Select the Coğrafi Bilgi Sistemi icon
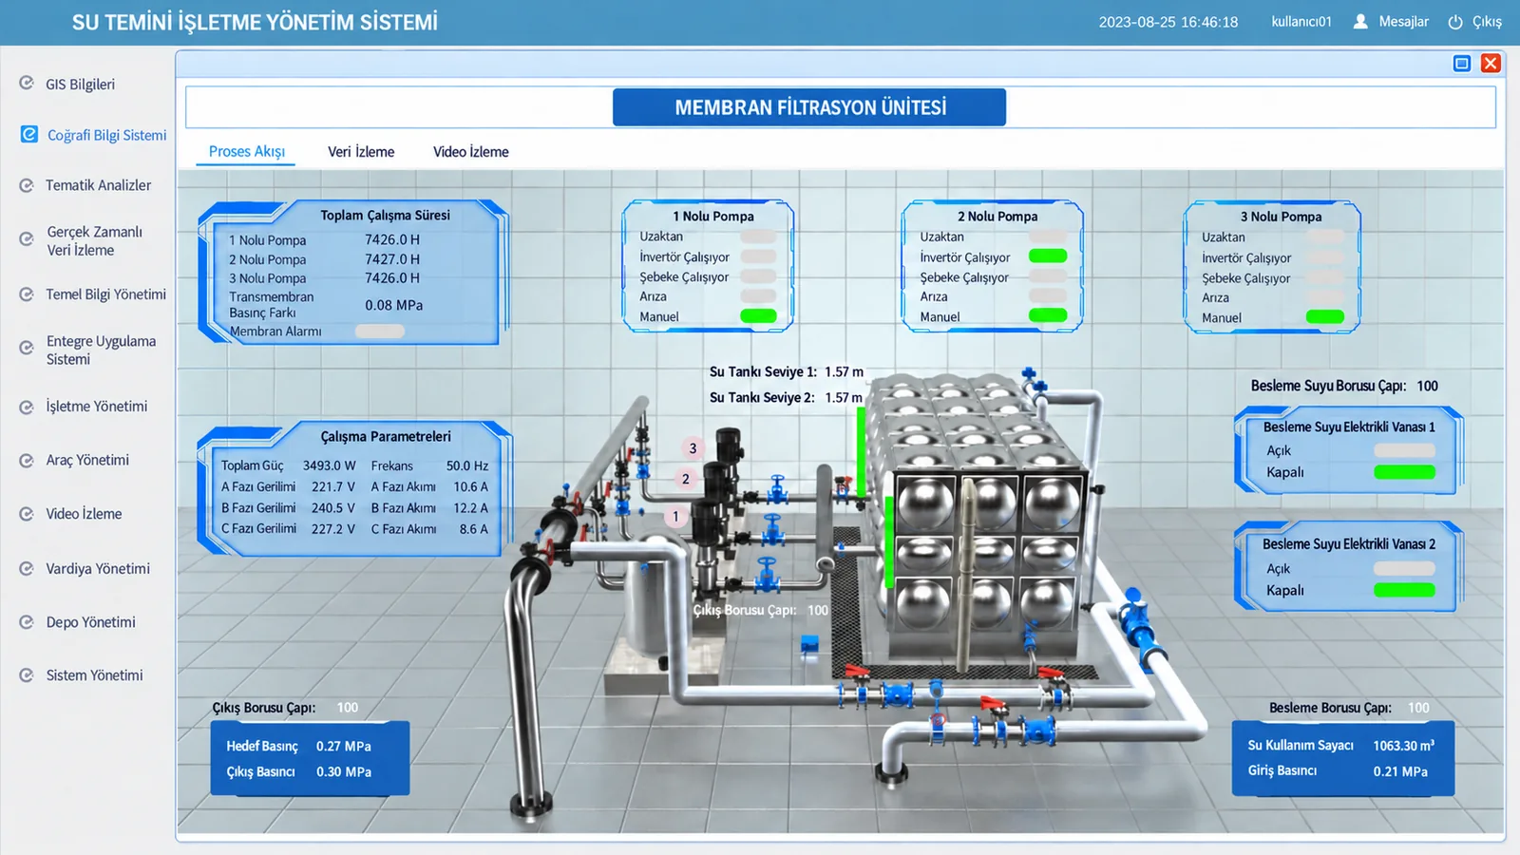This screenshot has height=855, width=1520. 29,135
